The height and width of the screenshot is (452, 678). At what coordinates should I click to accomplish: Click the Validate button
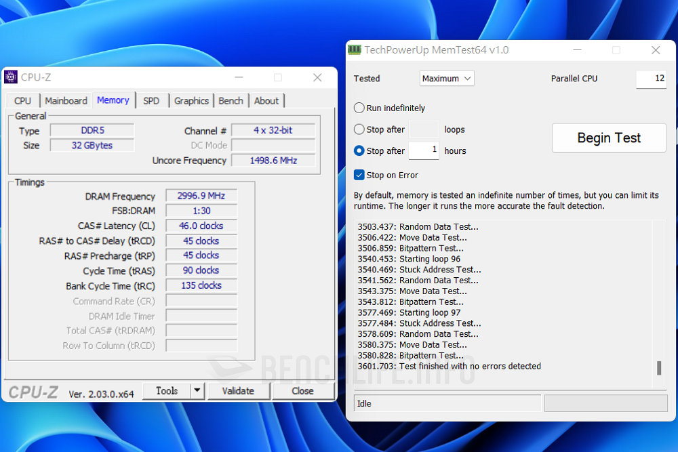pos(238,391)
